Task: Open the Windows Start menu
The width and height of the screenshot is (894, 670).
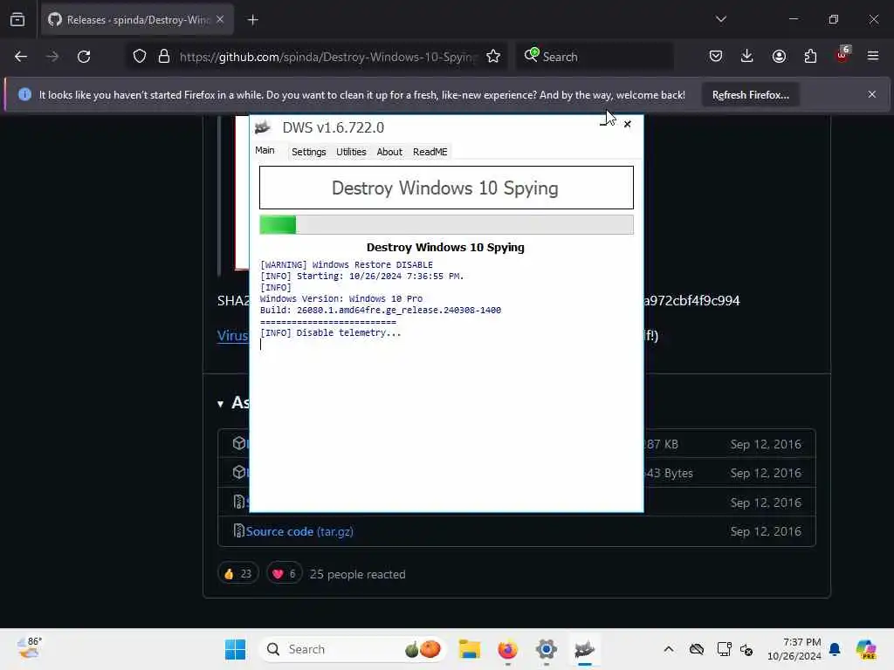Action: [x=235, y=649]
